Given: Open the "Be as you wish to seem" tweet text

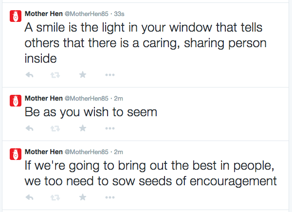Looking at the screenshot, I should (x=91, y=112).
